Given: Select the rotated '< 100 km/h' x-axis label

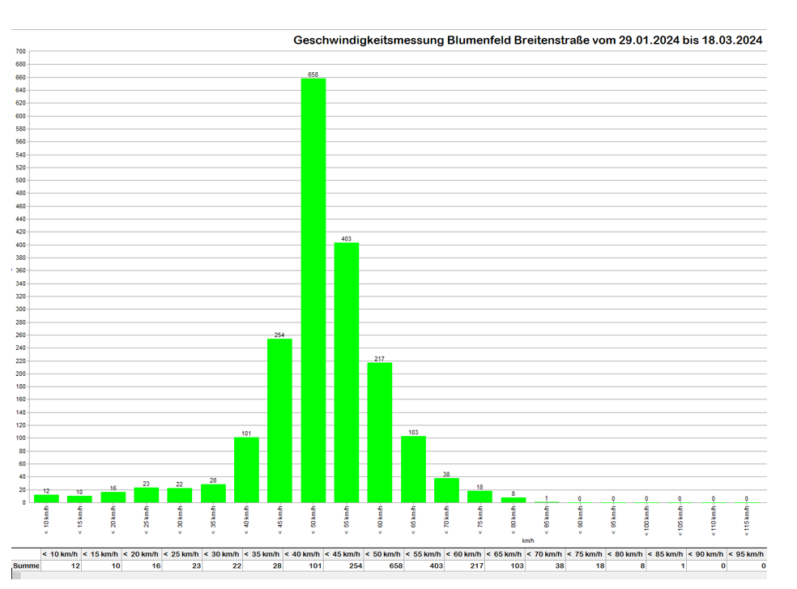Looking at the screenshot, I should click(646, 522).
